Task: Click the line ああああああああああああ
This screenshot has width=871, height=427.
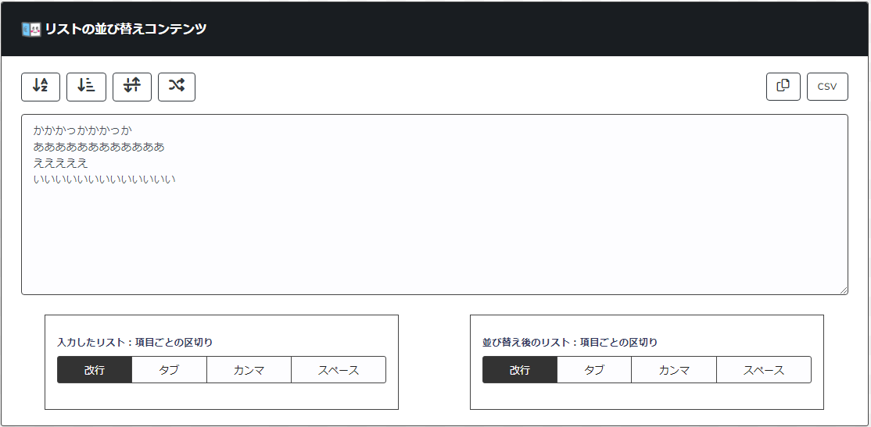Action: tap(99, 147)
